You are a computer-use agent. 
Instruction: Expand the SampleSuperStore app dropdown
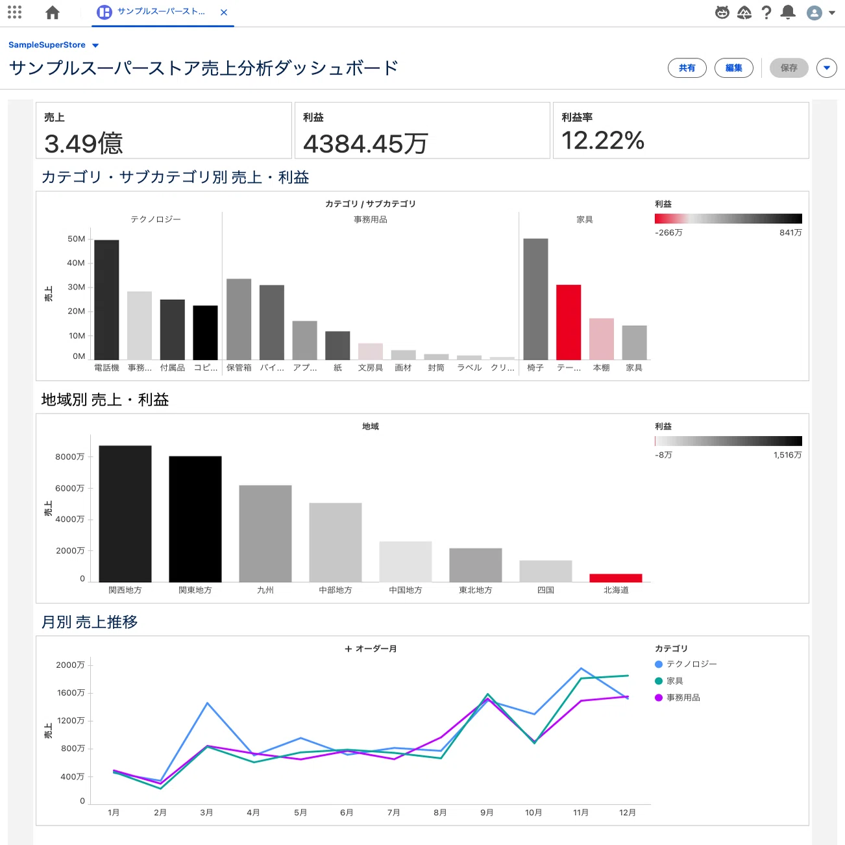[x=95, y=45]
